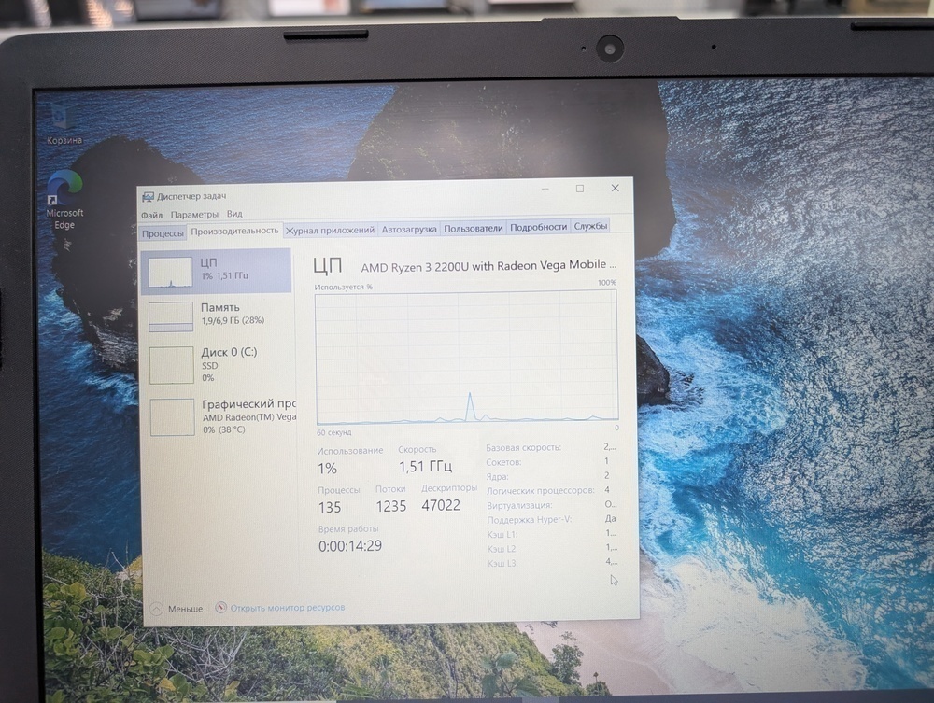Image resolution: width=934 pixels, height=703 pixels.
Task: Collapse details with the Меньше button
Action: tap(177, 609)
